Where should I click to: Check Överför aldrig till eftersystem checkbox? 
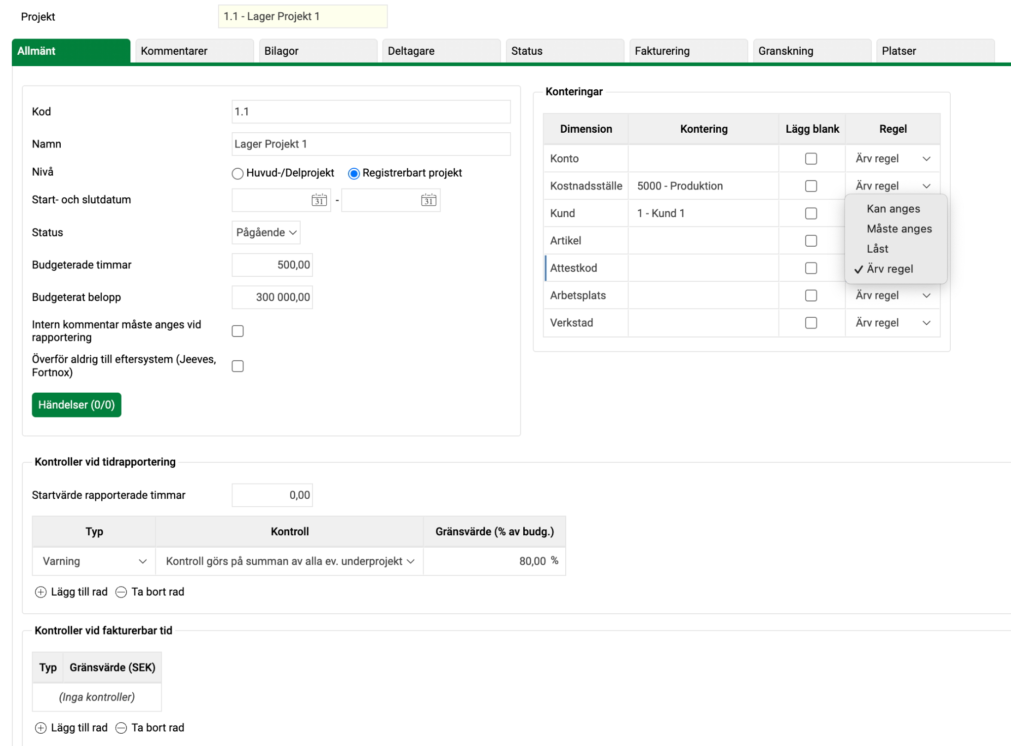pyautogui.click(x=238, y=366)
